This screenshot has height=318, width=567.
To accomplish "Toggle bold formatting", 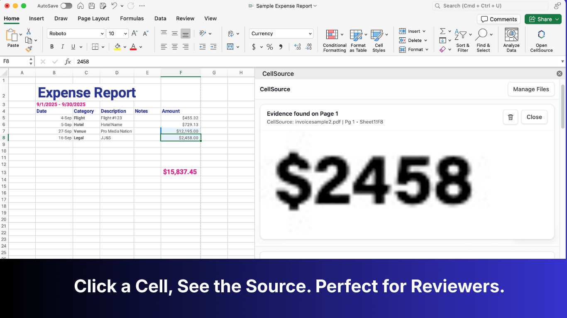I will pyautogui.click(x=52, y=46).
